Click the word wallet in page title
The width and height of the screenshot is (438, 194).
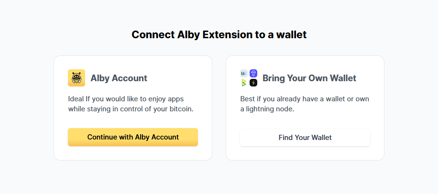pyautogui.click(x=291, y=34)
